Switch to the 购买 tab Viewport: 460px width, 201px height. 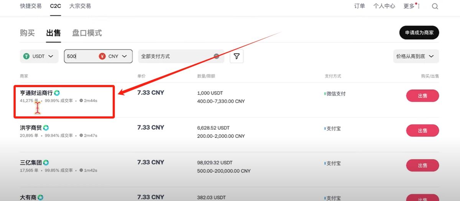point(27,33)
